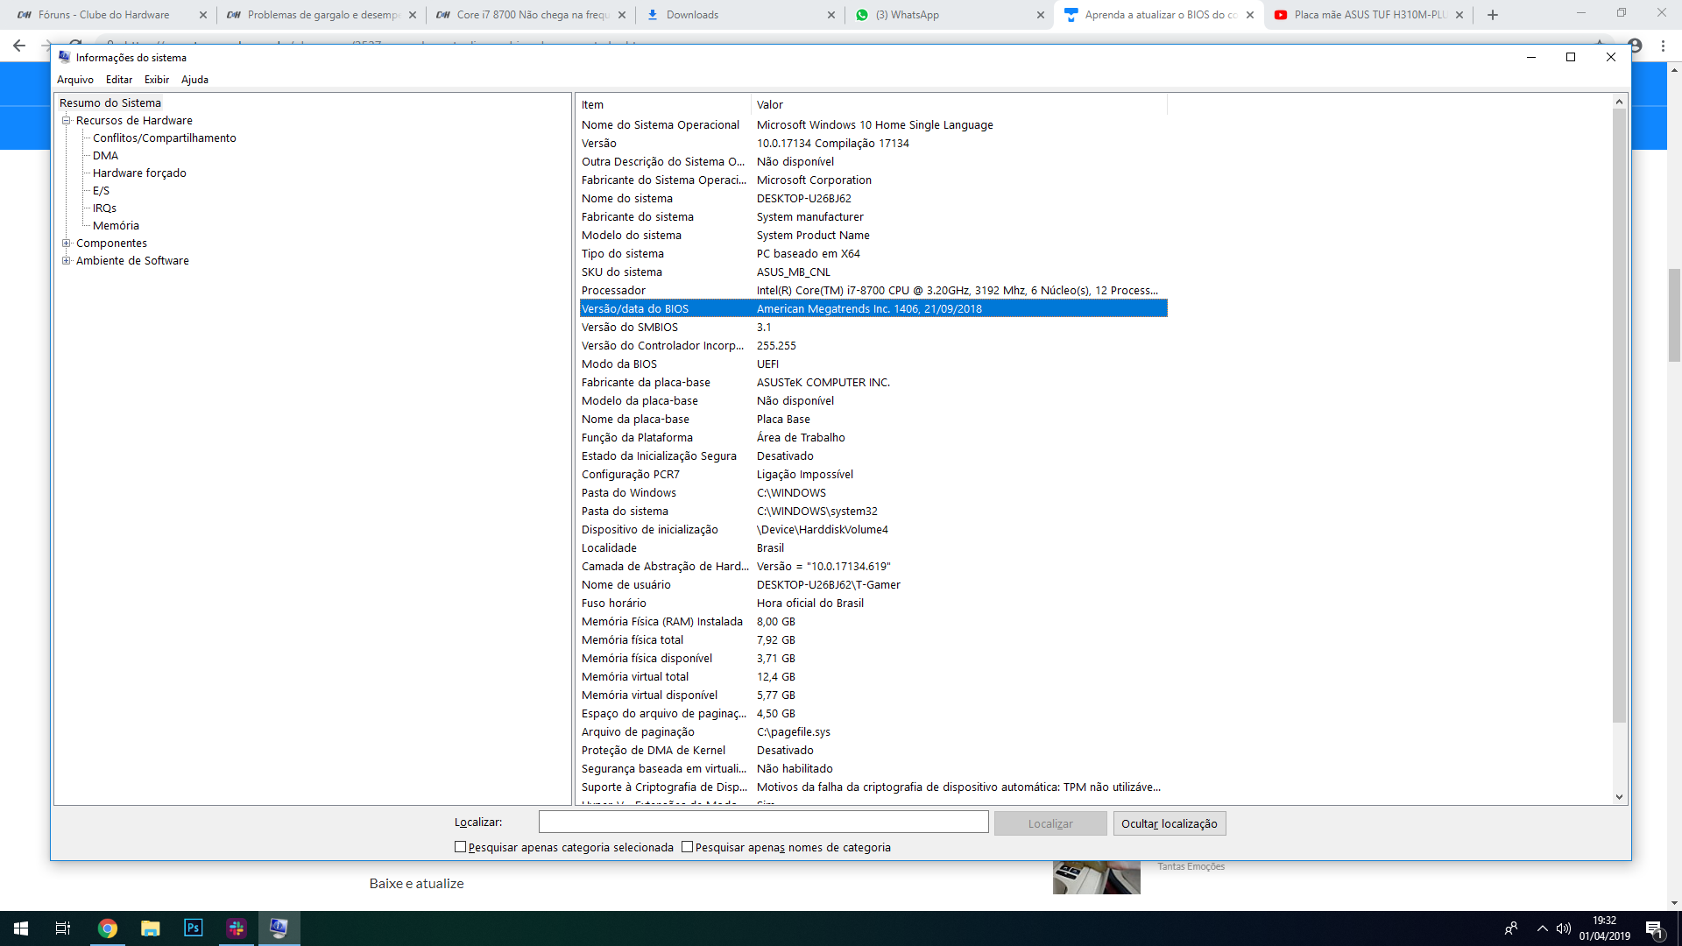The height and width of the screenshot is (946, 1682).
Task: Close the Fóruns - Clube do Hardware tab
Action: coord(203,15)
